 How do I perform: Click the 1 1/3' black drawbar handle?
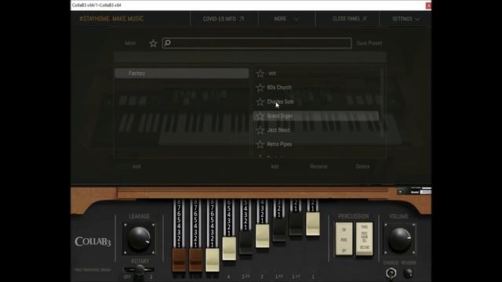(296, 224)
